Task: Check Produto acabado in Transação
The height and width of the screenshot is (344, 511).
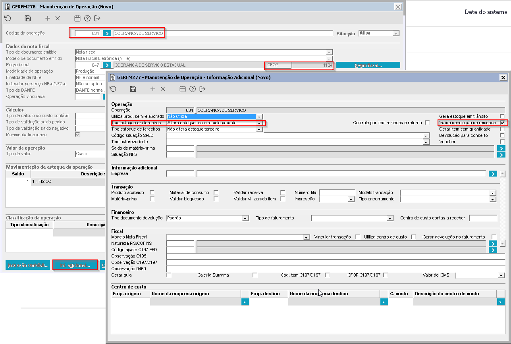Action: (x=152, y=192)
